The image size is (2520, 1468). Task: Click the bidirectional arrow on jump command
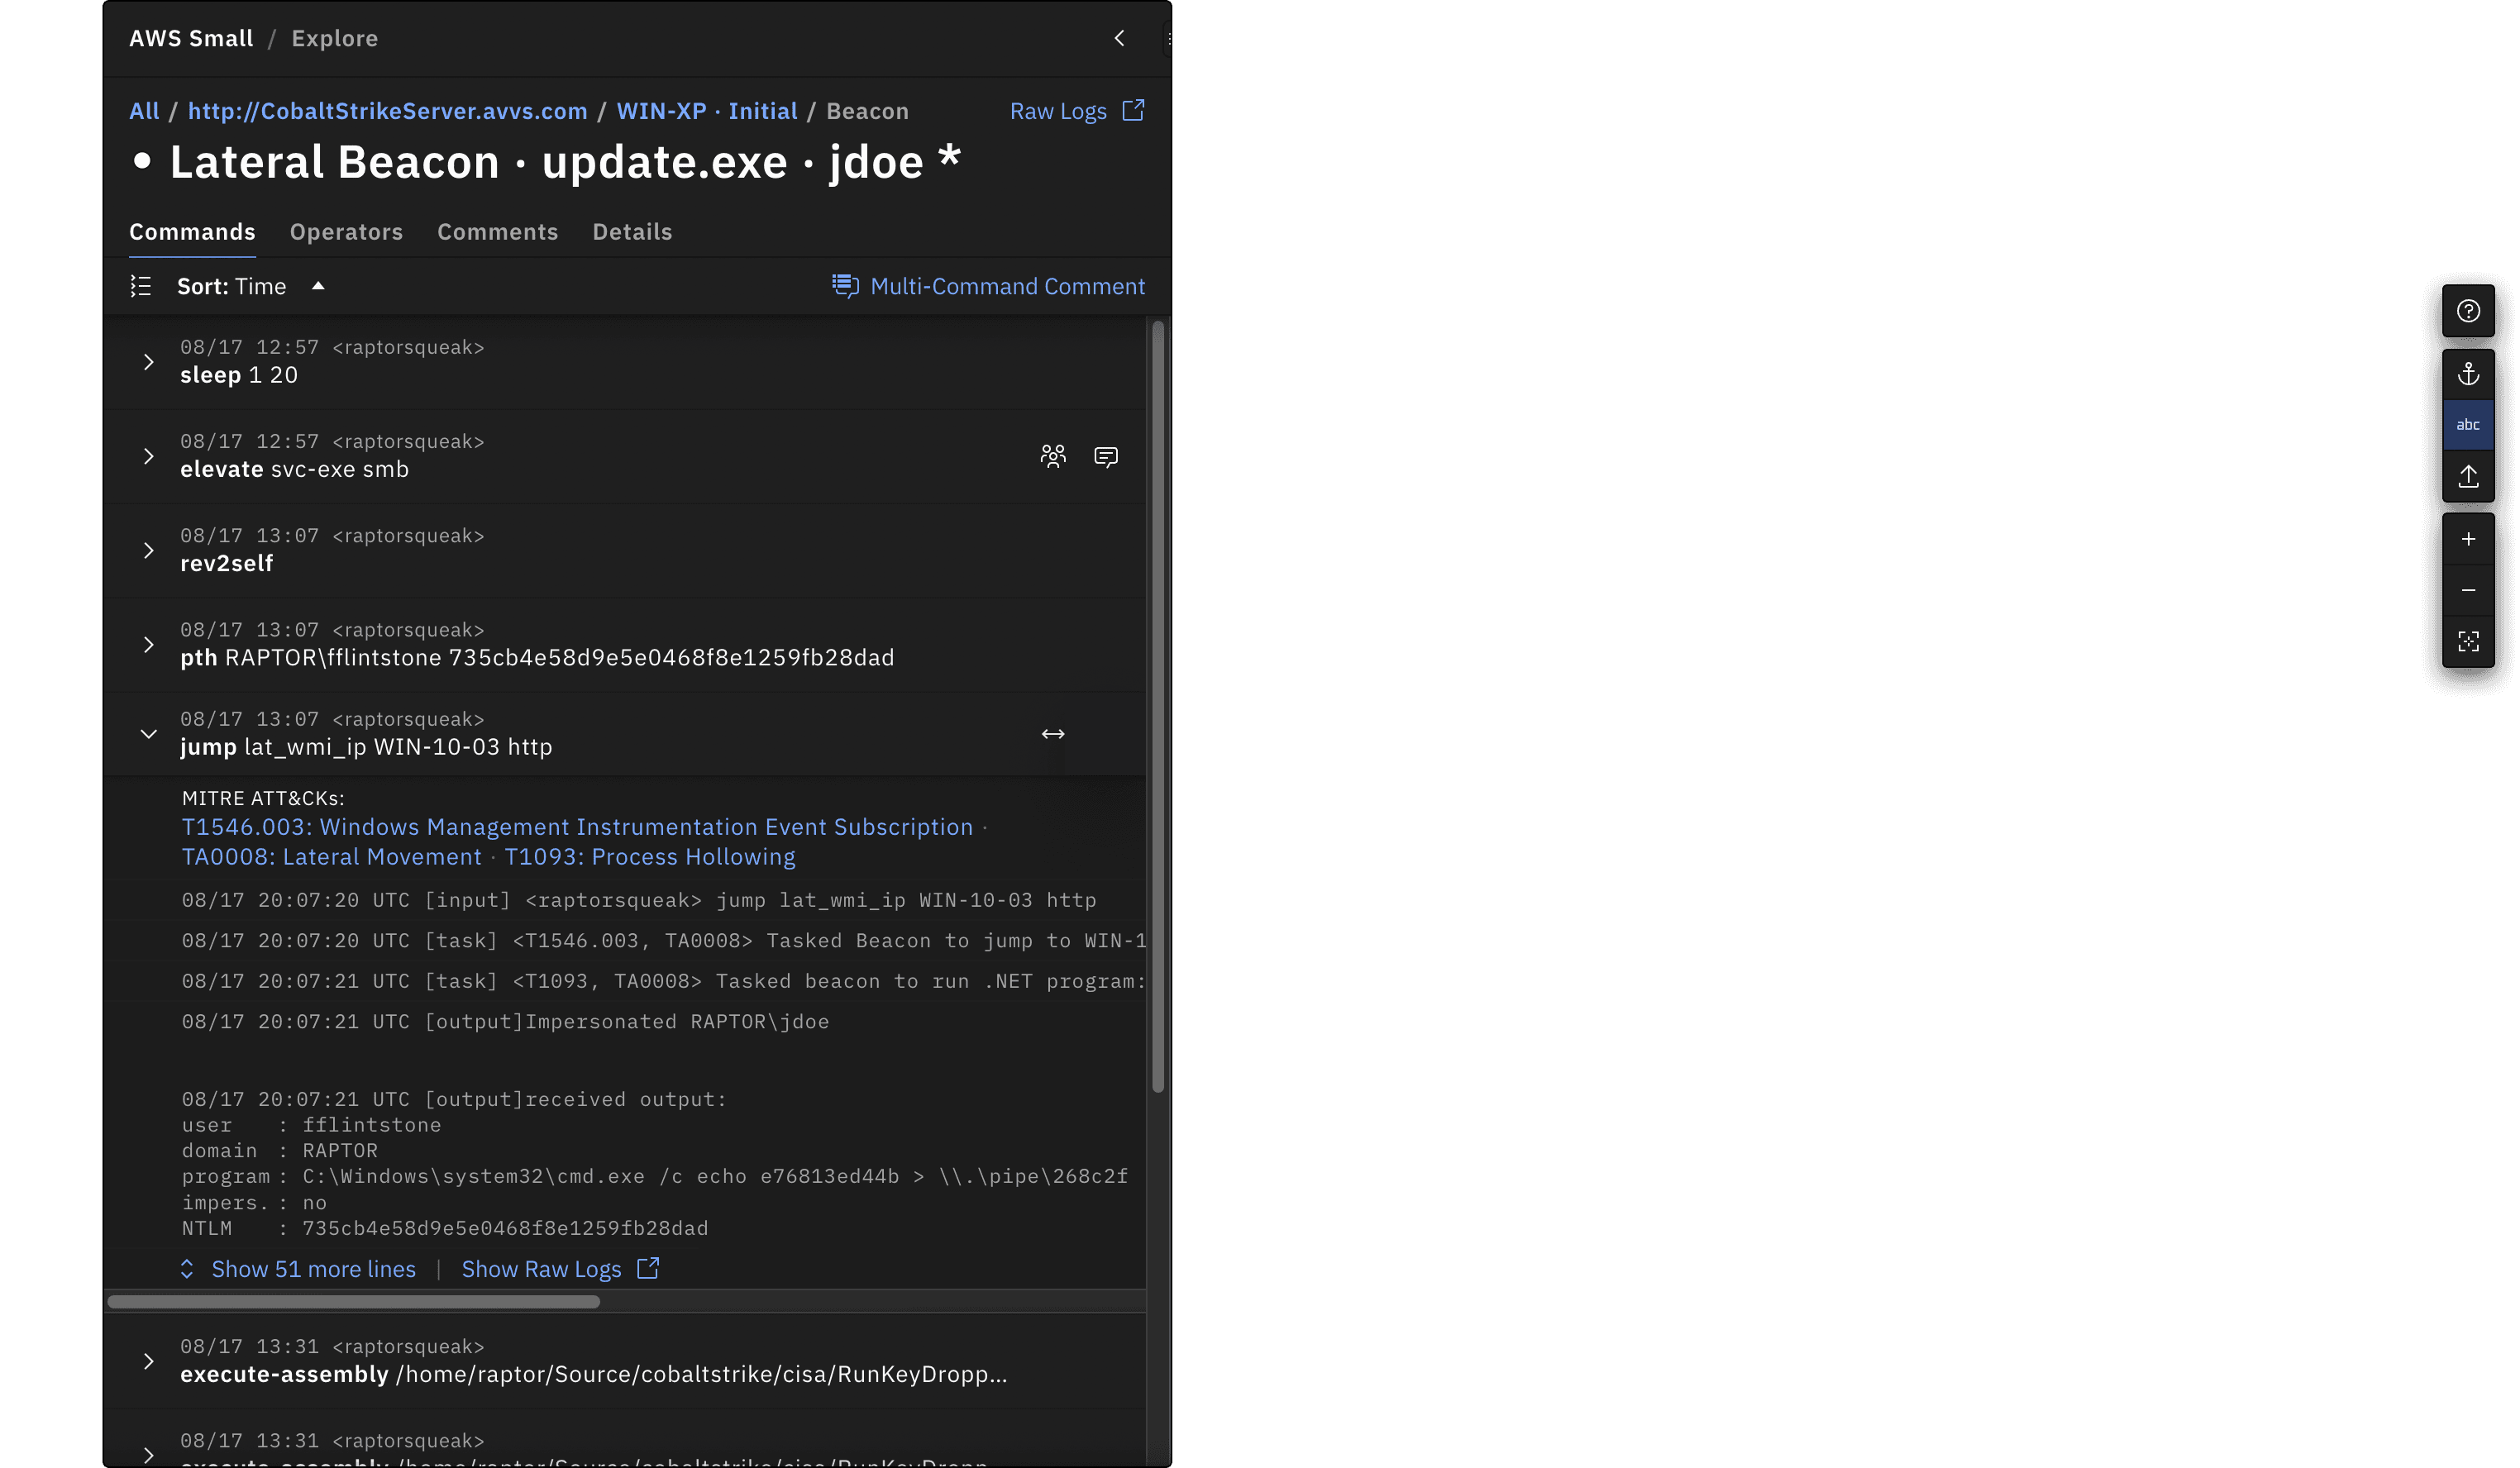pos(1053,734)
